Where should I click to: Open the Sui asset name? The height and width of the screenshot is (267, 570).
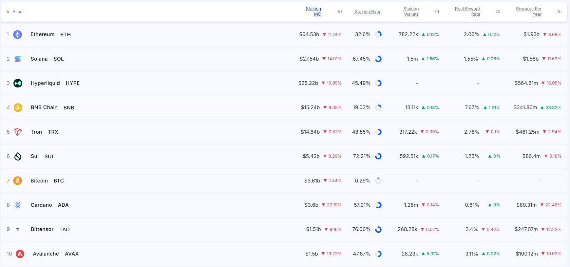coord(35,156)
